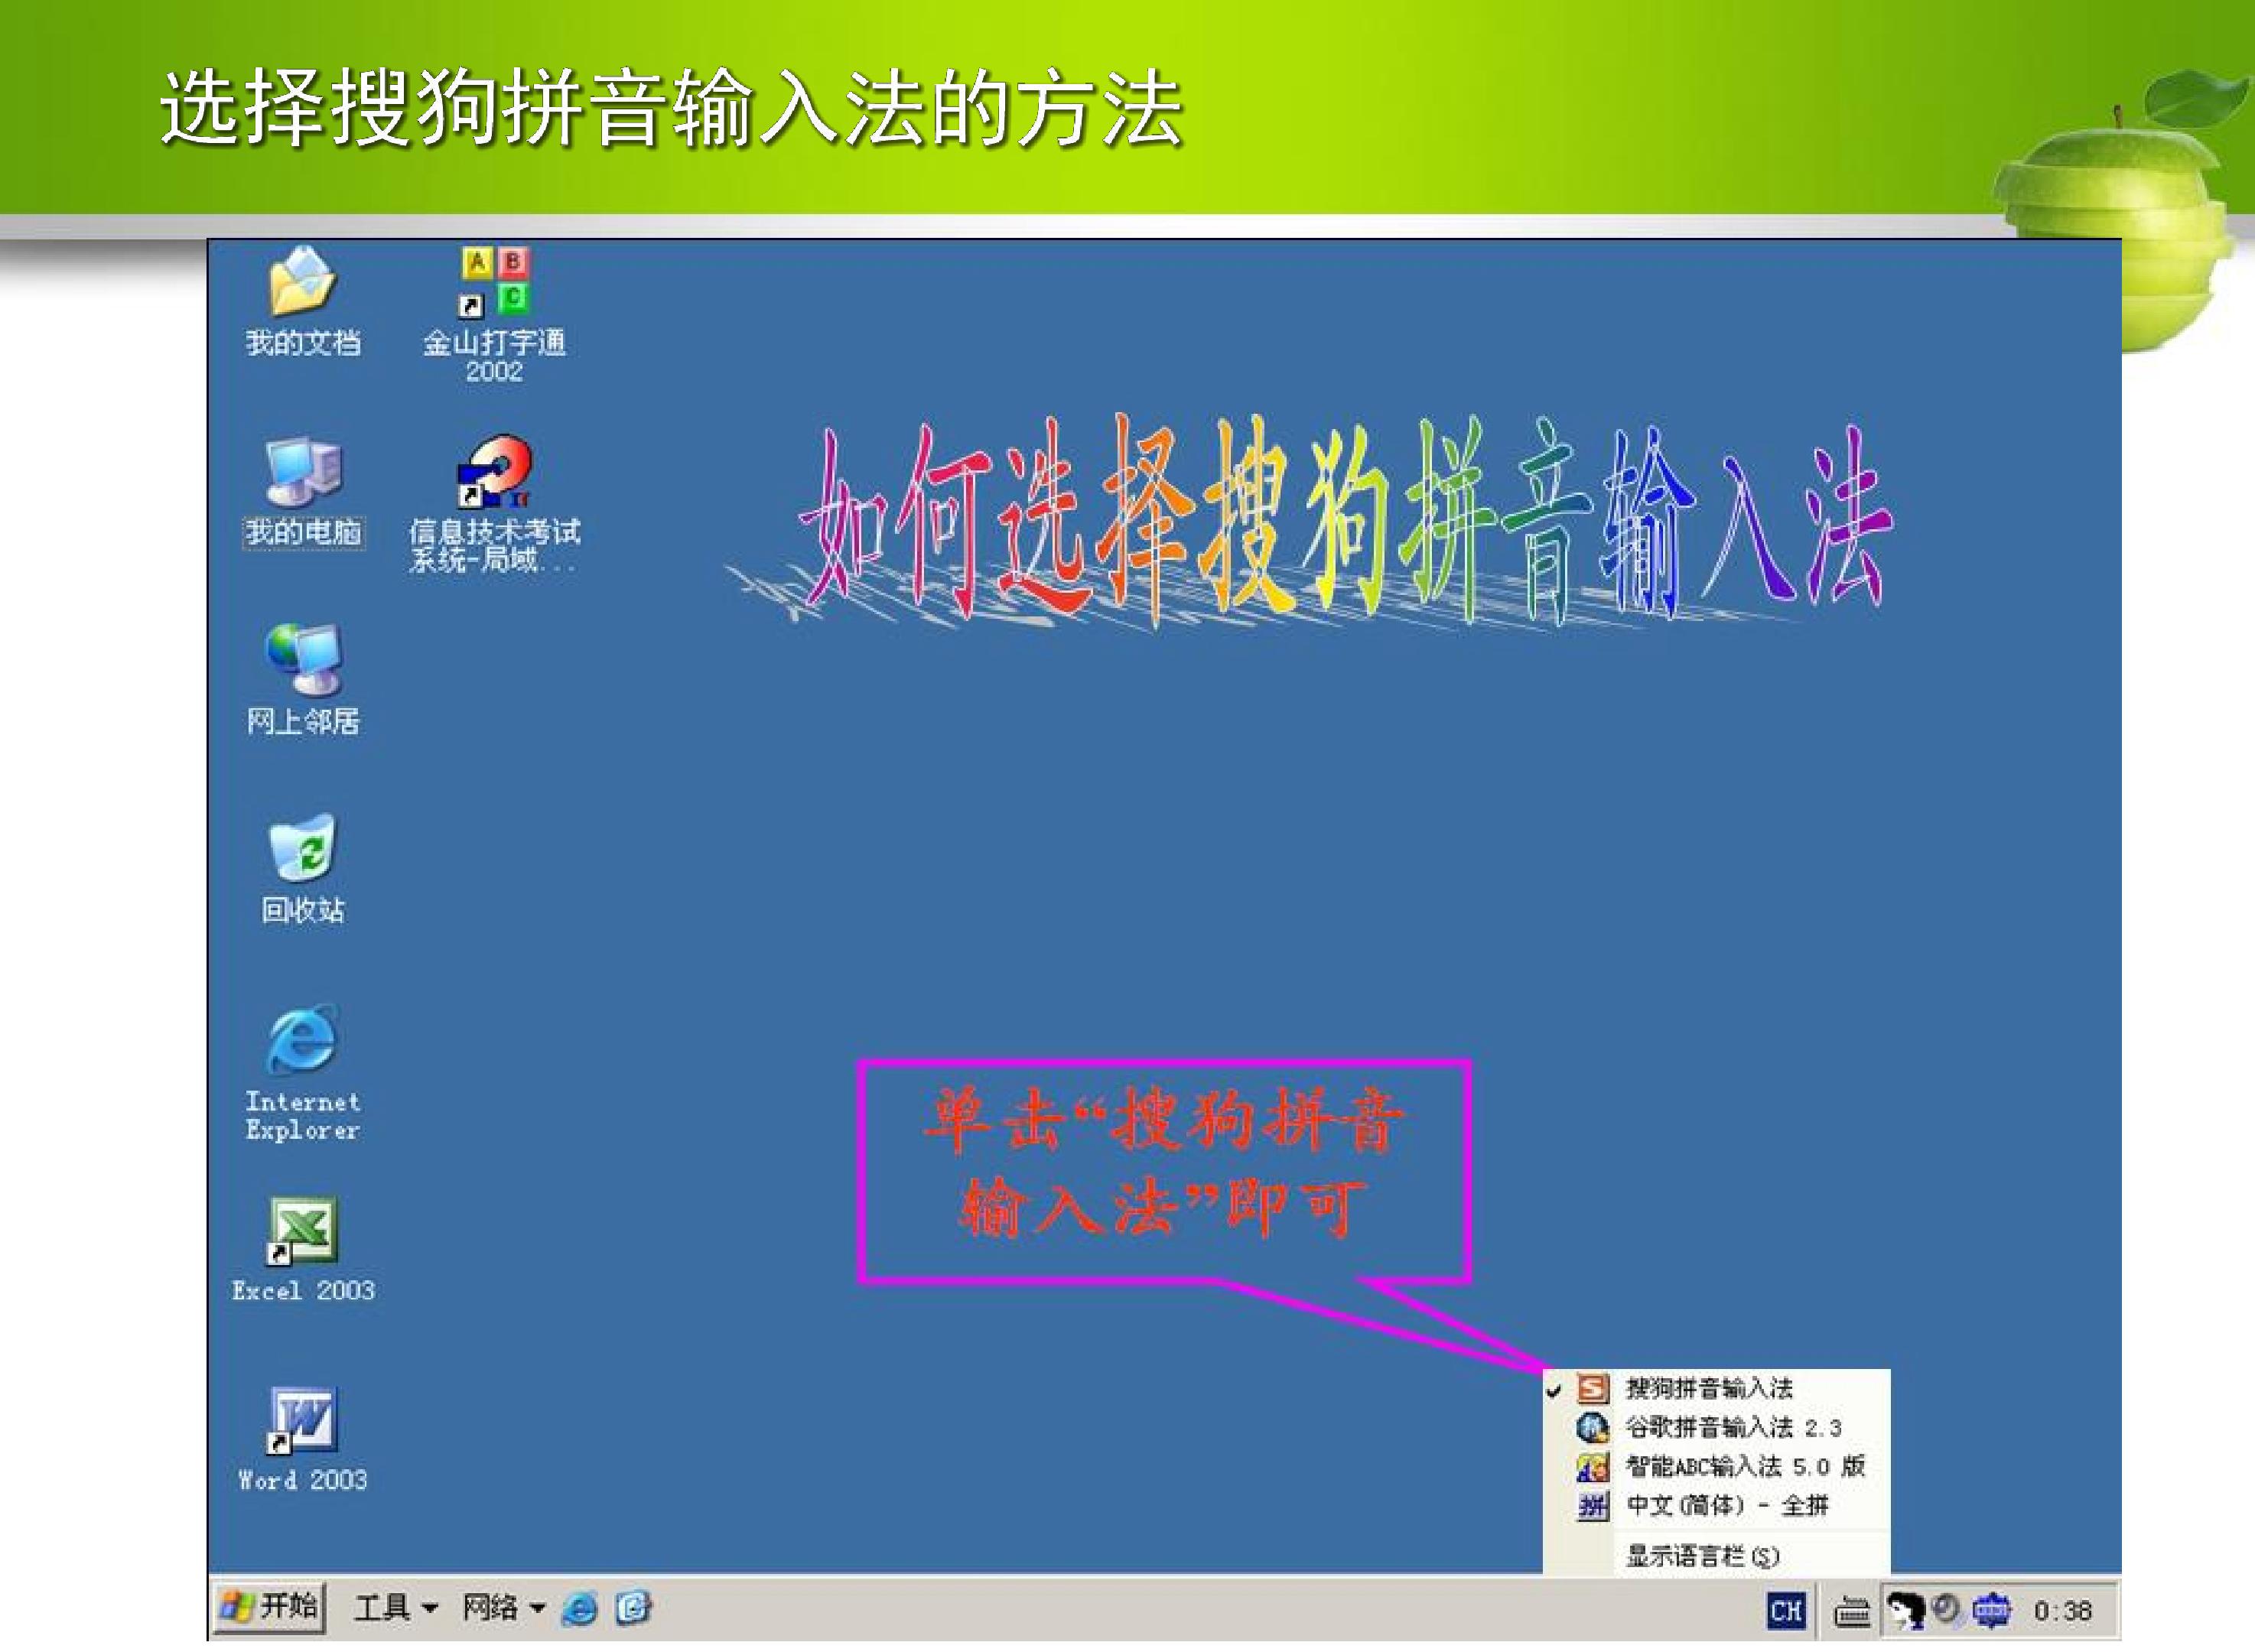
Task: Click the CH language indicator
Action: (1786, 1611)
